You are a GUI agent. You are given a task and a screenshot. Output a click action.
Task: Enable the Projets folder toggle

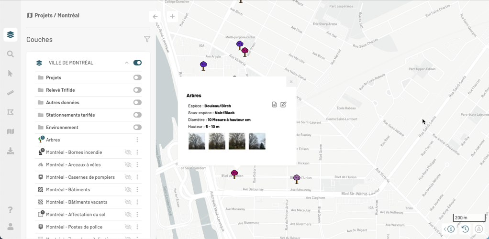(x=137, y=77)
